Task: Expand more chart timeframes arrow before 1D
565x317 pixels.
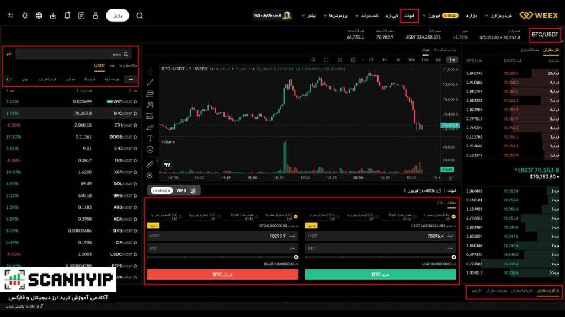Action: click(363, 59)
